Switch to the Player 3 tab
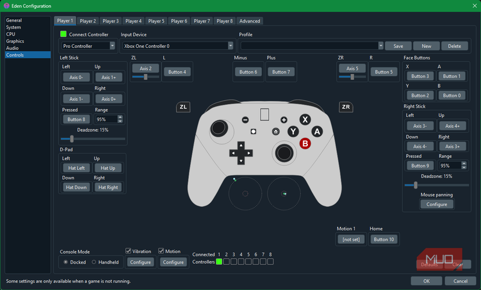Viewport: 481px width, 290px height. (x=110, y=21)
